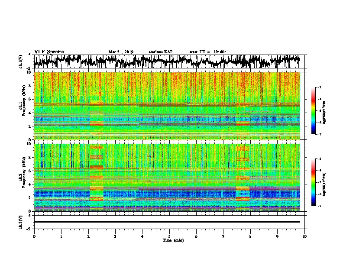The width and height of the screenshot is (343, 265).
Task: Click the ch.1 spectrogram colorbar
Action: (x=313, y=111)
